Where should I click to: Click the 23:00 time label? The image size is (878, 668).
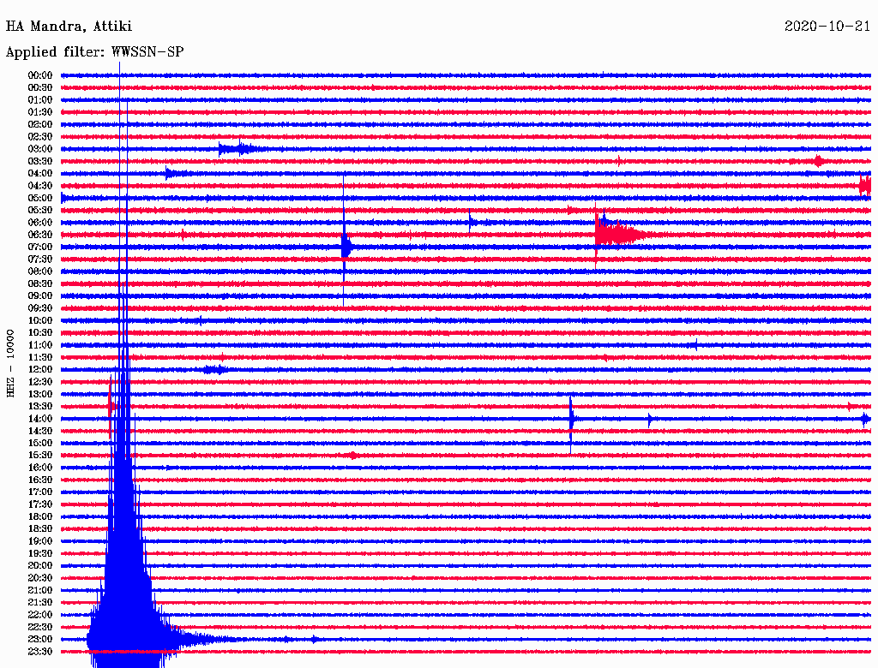[40, 639]
